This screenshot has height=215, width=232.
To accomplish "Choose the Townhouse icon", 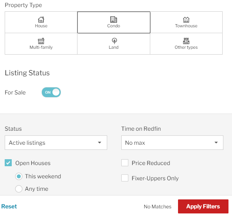I will 186,20.
